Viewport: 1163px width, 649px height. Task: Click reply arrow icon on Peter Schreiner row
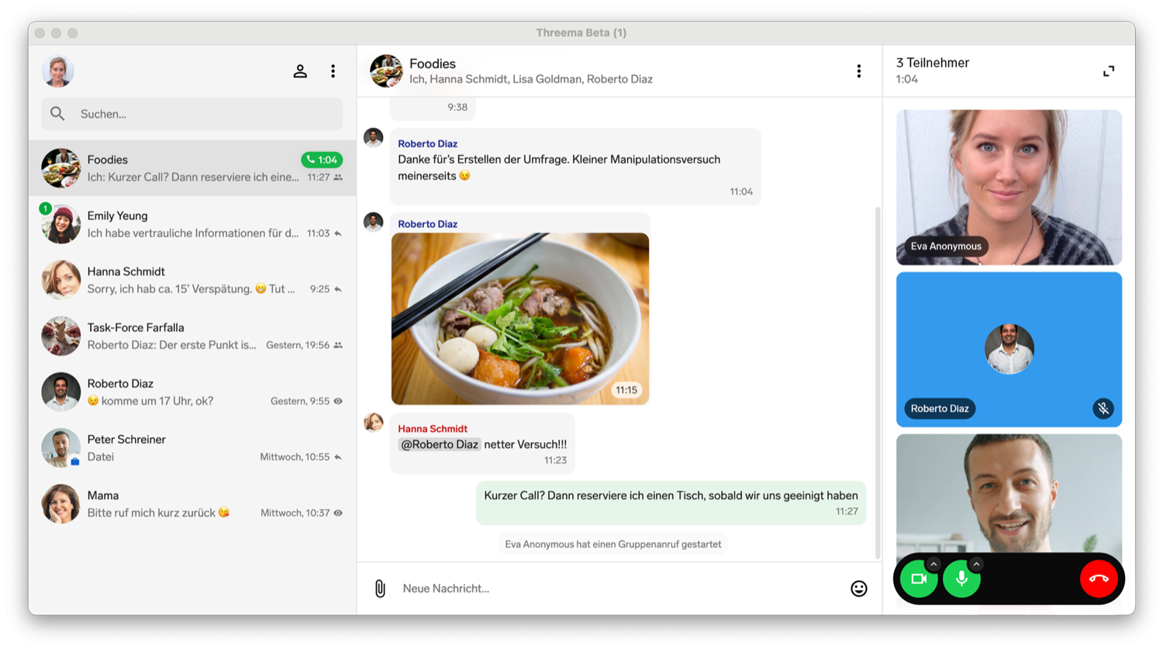click(x=338, y=457)
